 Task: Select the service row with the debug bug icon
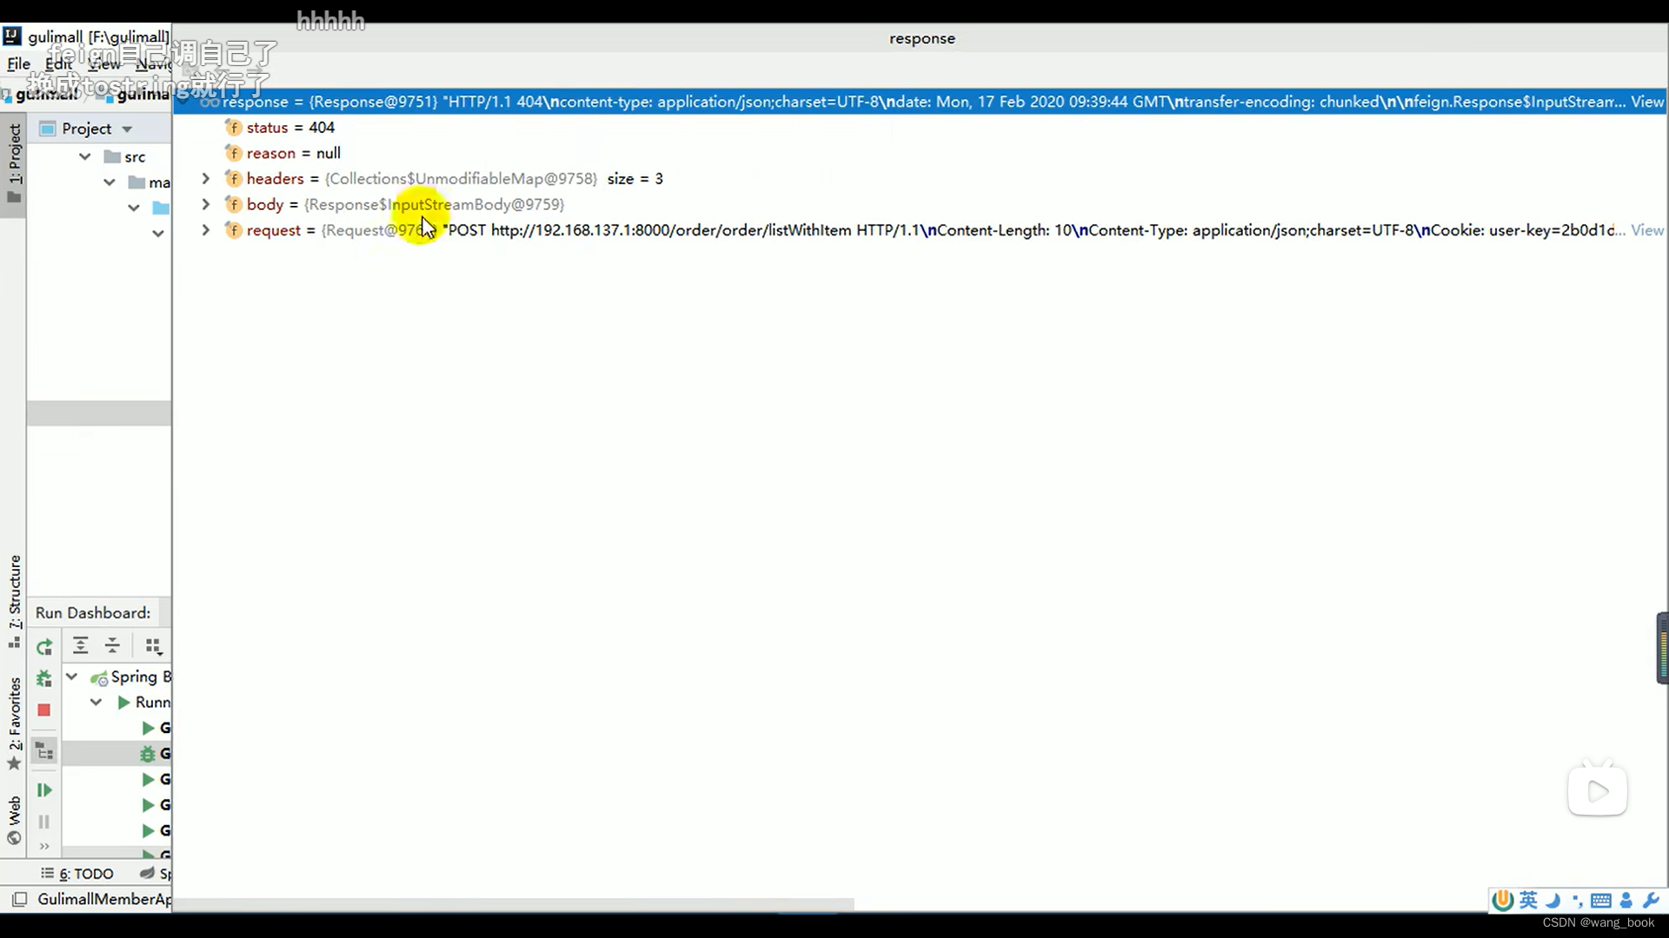pyautogui.click(x=116, y=754)
